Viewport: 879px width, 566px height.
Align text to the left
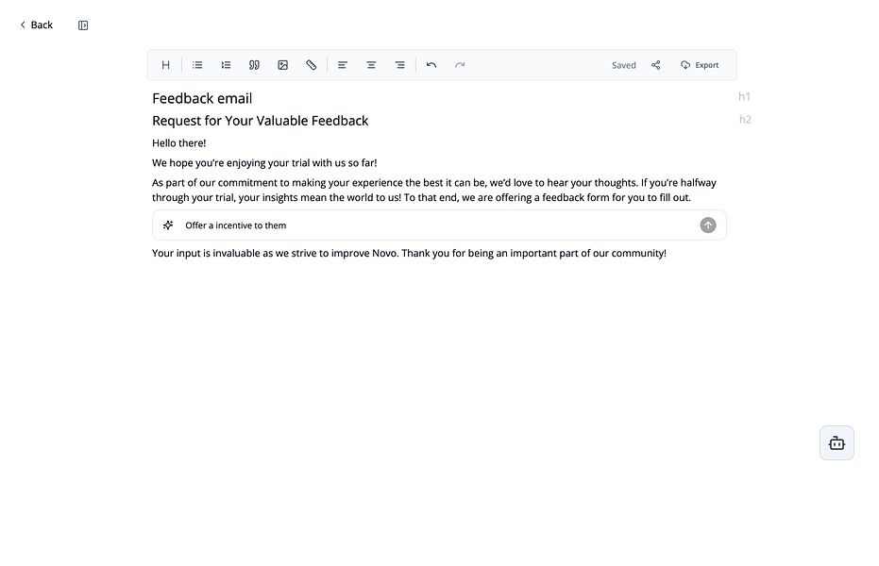click(343, 65)
